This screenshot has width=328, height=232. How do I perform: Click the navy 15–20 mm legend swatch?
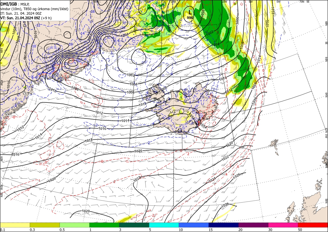pyautogui.click(x=224, y=225)
